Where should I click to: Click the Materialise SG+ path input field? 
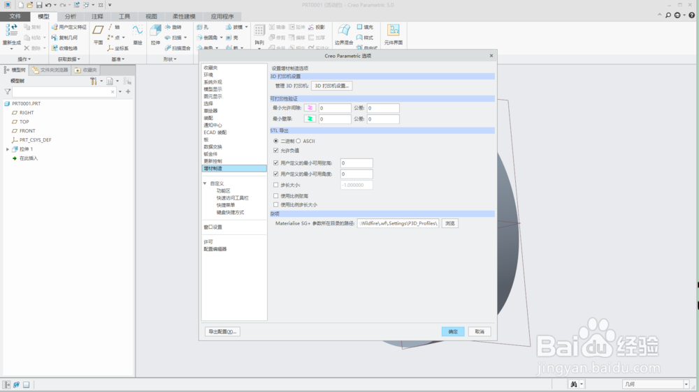(x=398, y=223)
